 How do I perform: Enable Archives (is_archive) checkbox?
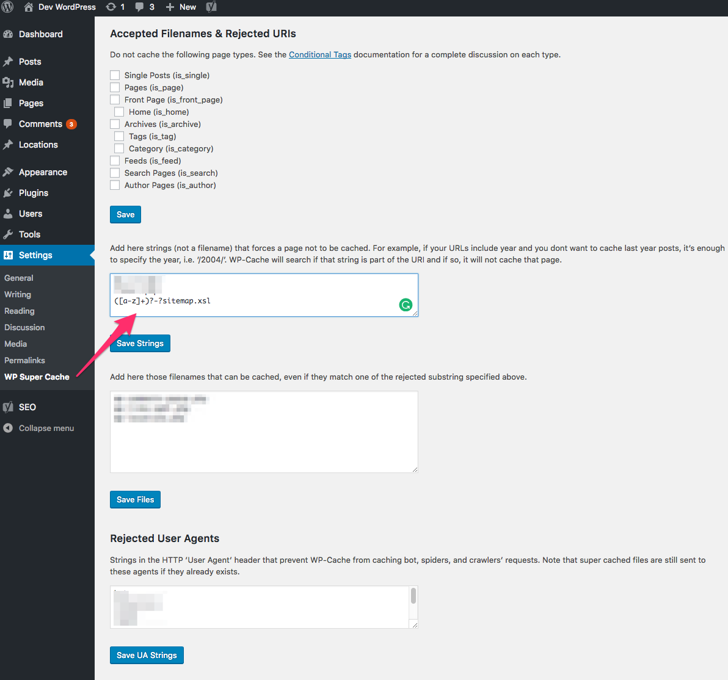point(115,124)
